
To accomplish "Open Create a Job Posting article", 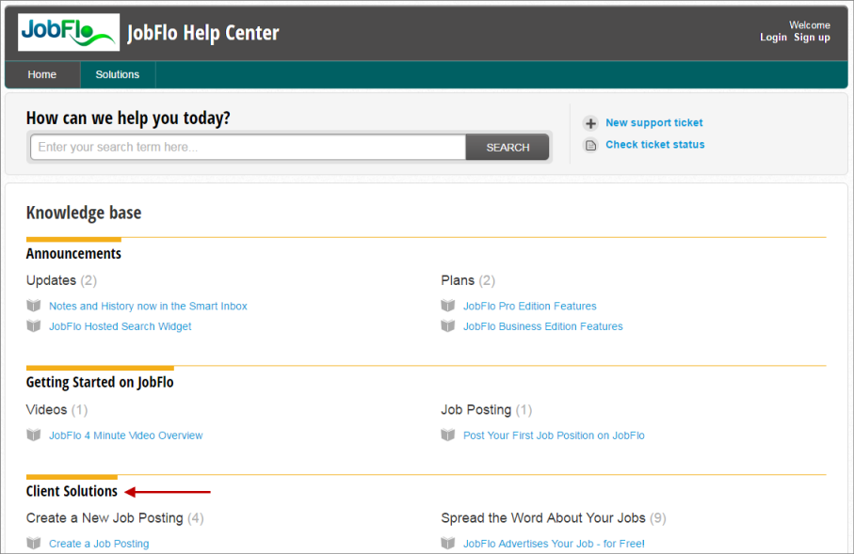I will (99, 544).
